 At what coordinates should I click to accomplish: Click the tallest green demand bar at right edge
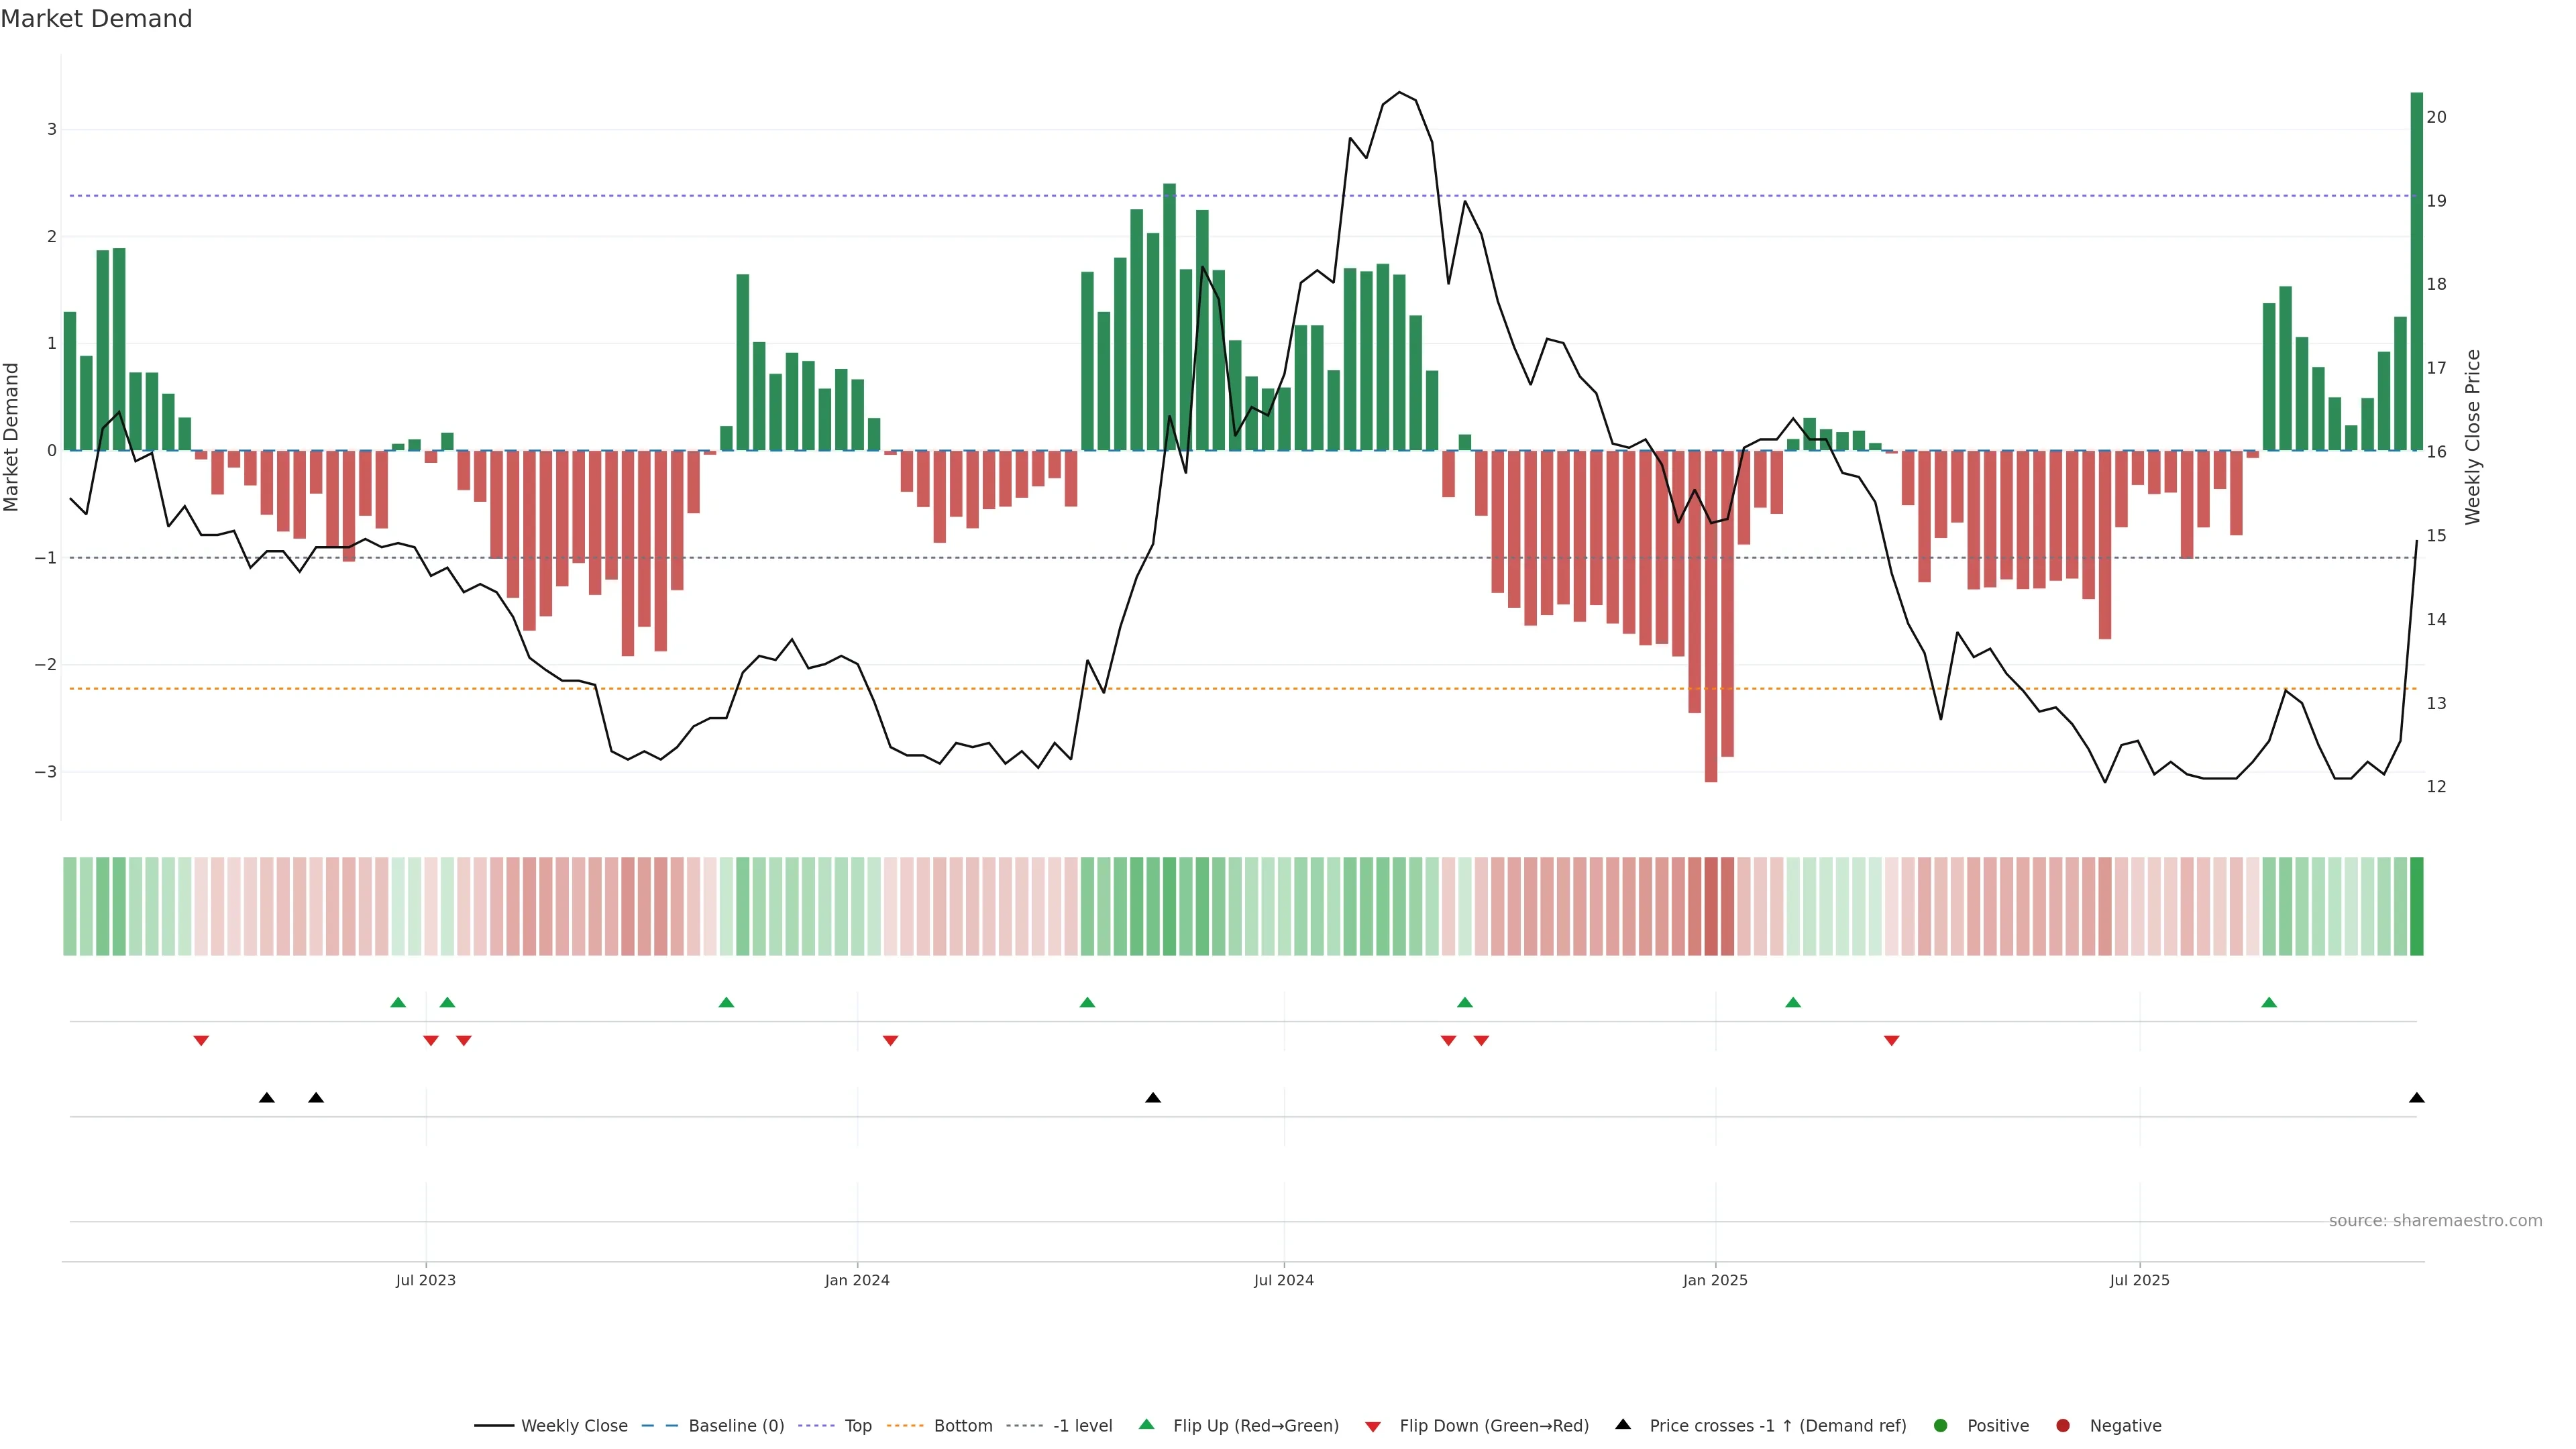(2416, 270)
